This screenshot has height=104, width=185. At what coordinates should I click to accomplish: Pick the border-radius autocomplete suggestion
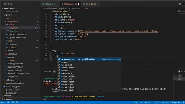89,68
